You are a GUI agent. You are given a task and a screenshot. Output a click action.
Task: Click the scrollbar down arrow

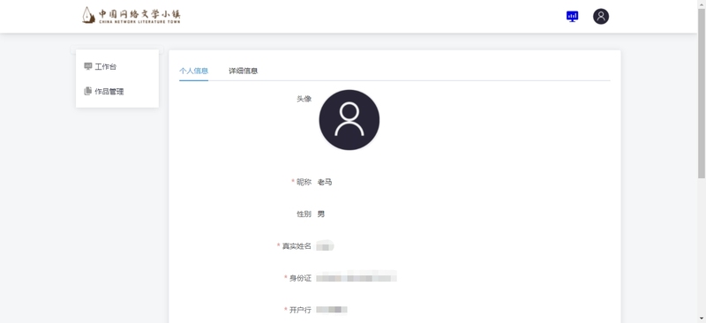tap(702, 319)
